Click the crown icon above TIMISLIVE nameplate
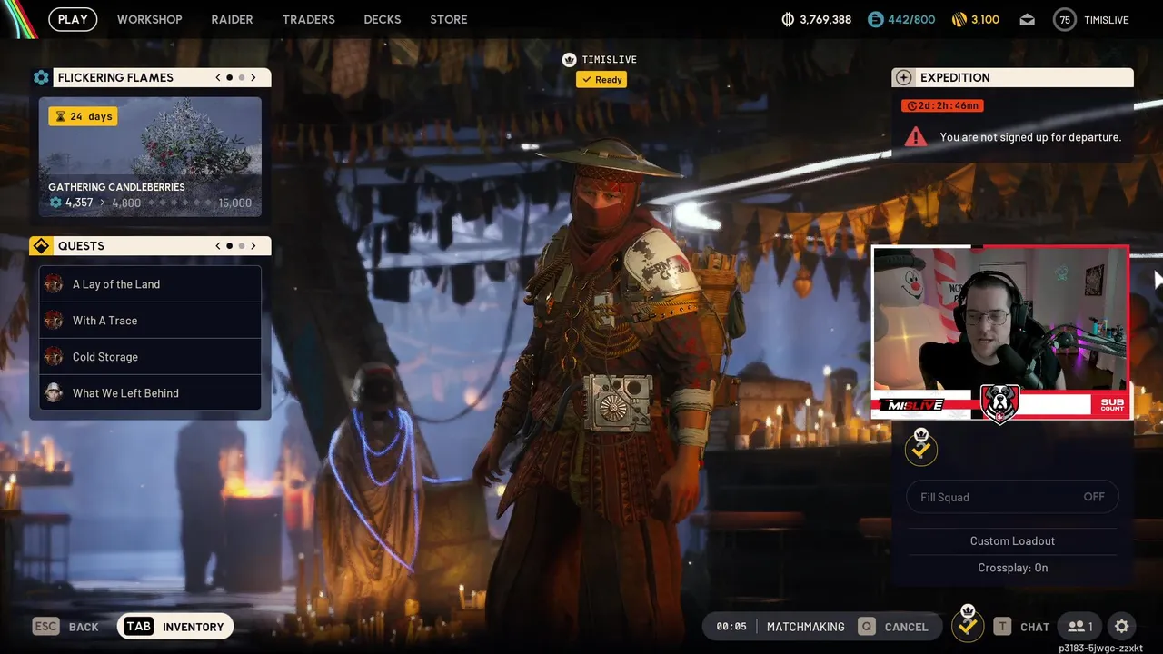This screenshot has height=654, width=1163. coord(570,60)
